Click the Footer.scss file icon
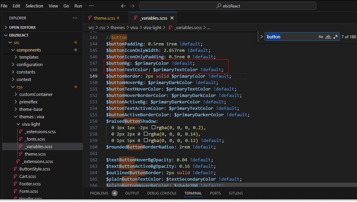The width and height of the screenshot is (357, 202). click(15, 184)
